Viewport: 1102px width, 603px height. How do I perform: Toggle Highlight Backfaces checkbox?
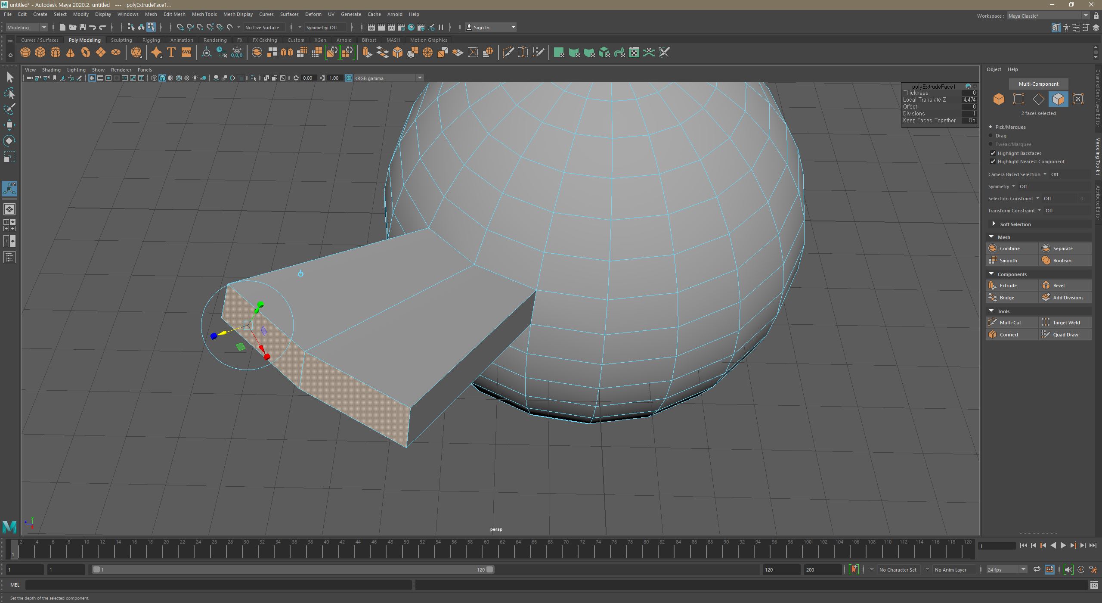[x=993, y=153]
